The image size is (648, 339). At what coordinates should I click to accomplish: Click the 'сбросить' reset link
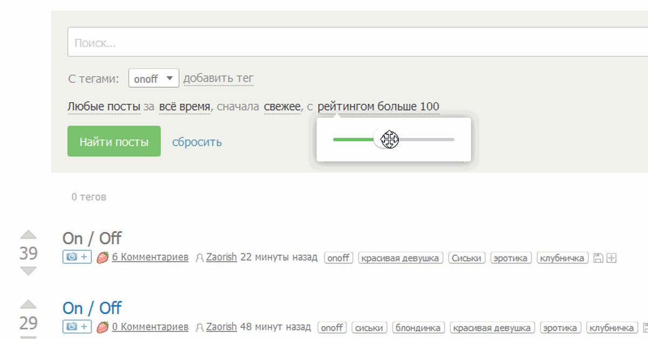[197, 142]
